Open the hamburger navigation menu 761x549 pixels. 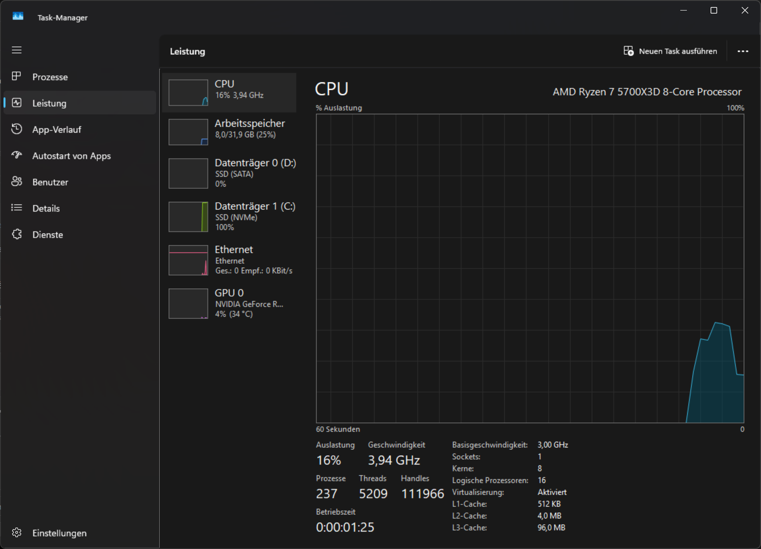pos(17,50)
